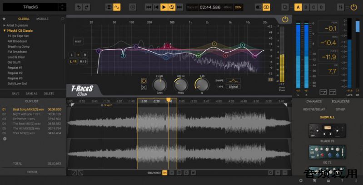Toggle the stereo link circles icon

266,7
